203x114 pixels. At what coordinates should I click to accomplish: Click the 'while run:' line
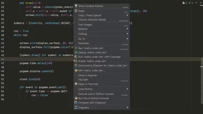click(x=21, y=35)
